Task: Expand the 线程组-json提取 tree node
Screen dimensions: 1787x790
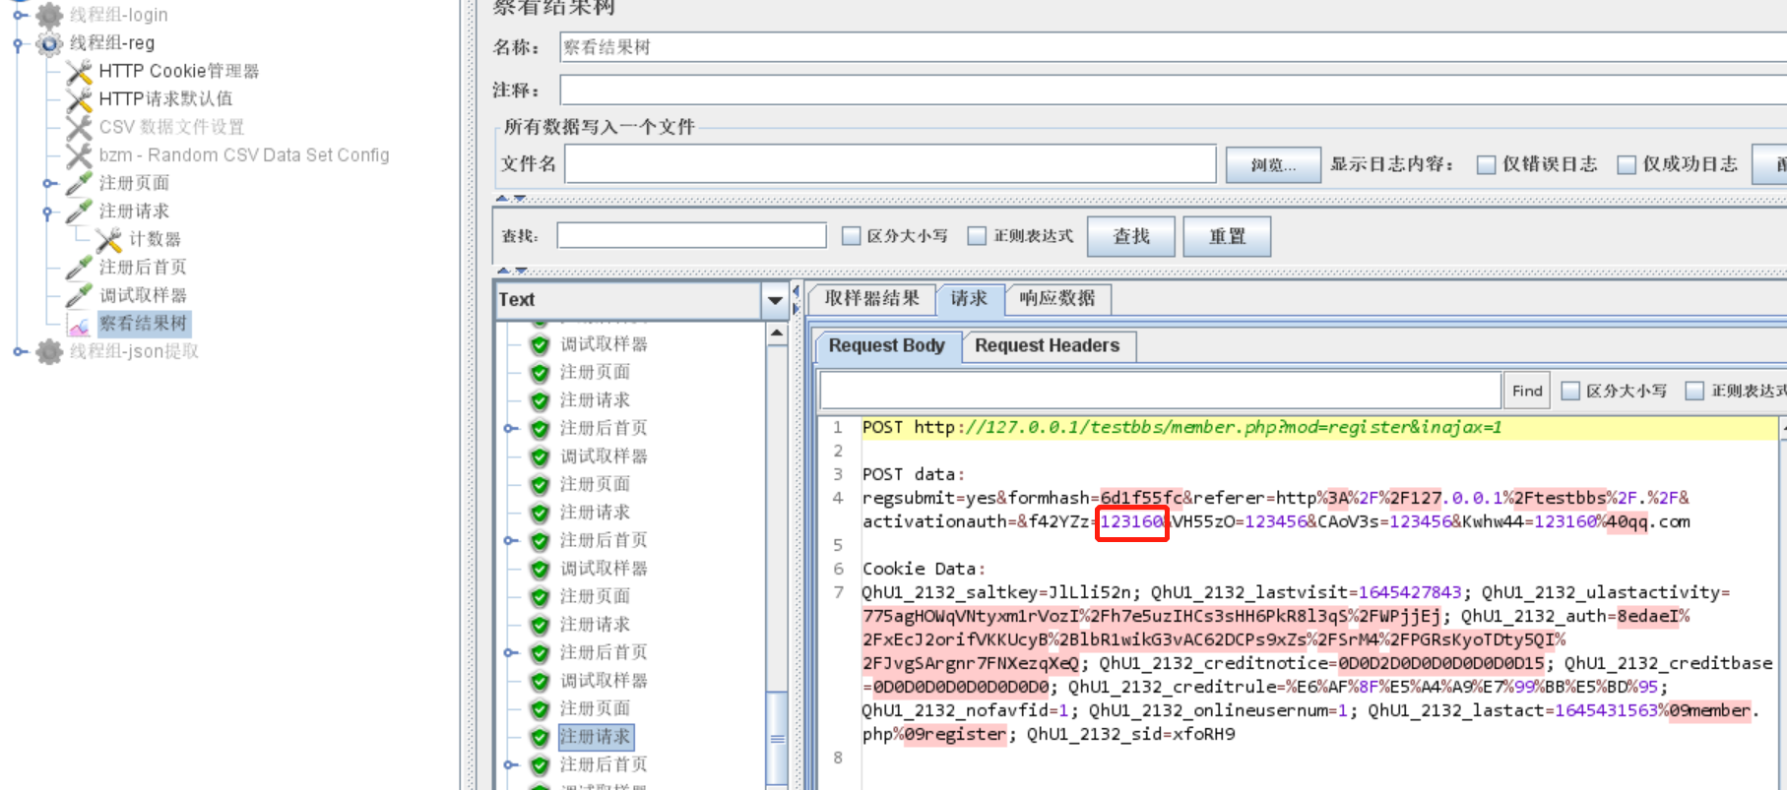Action: point(19,351)
